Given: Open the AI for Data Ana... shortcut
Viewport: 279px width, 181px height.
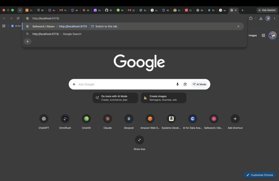Looking at the screenshot, I should coord(192,122).
